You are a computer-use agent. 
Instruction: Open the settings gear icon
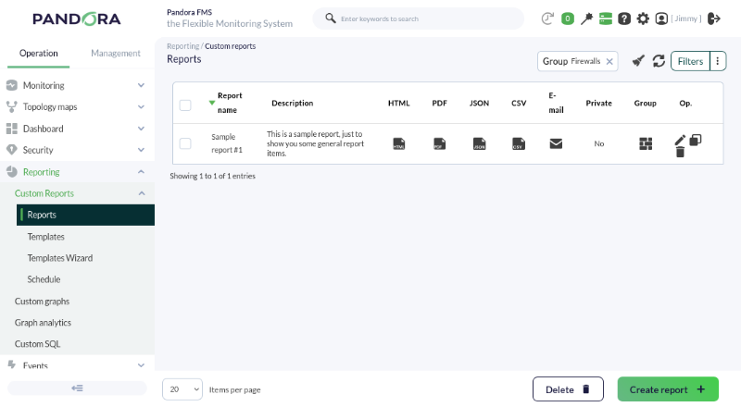tap(643, 18)
